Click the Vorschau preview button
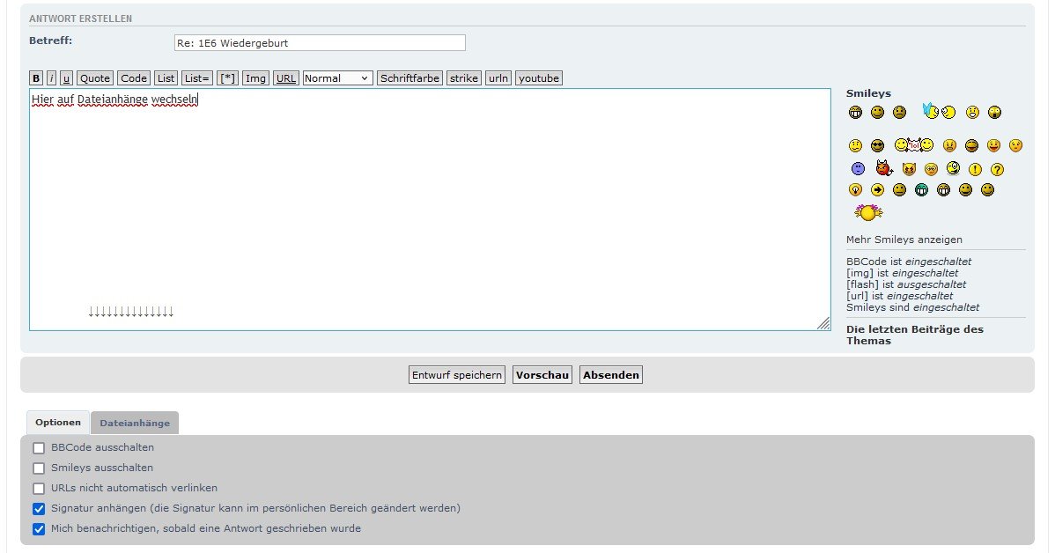Viewport: 1055px width, 553px height. [x=542, y=375]
